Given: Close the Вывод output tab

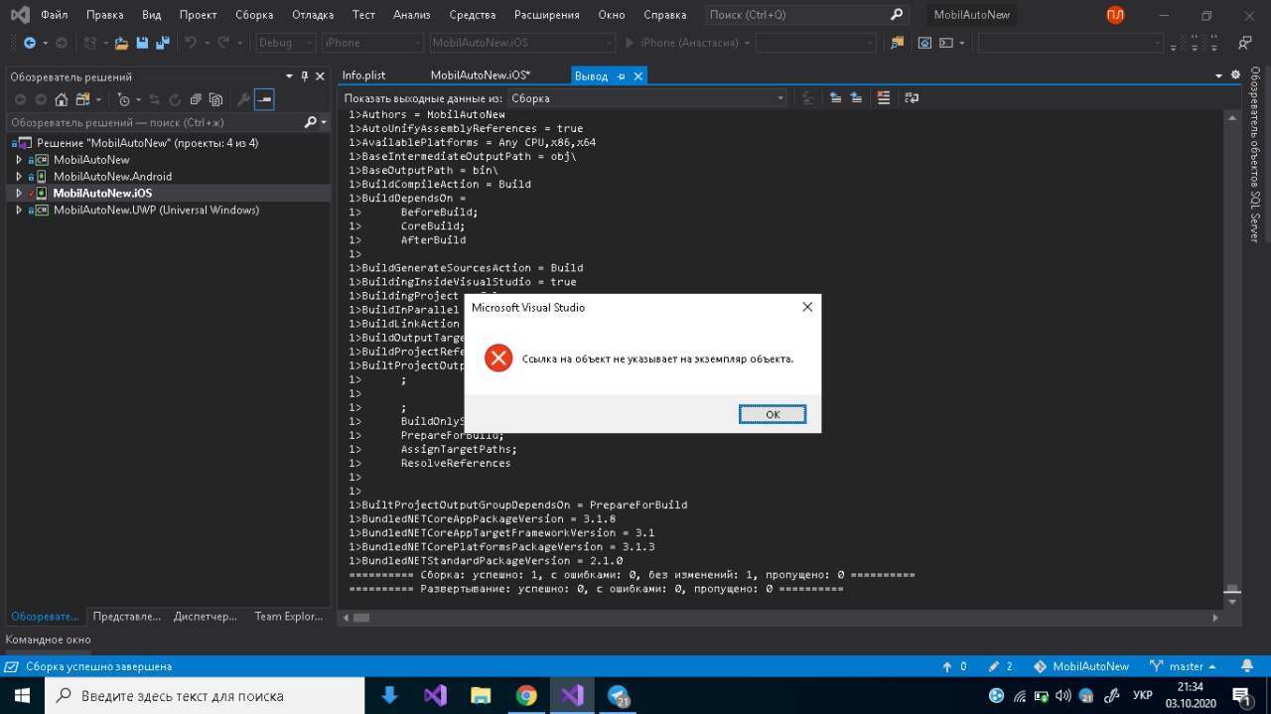Looking at the screenshot, I should pyautogui.click(x=637, y=76).
